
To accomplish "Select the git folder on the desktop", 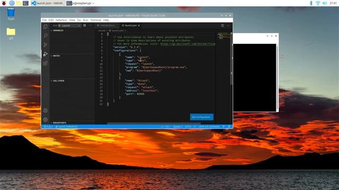I will pyautogui.click(x=11, y=34).
